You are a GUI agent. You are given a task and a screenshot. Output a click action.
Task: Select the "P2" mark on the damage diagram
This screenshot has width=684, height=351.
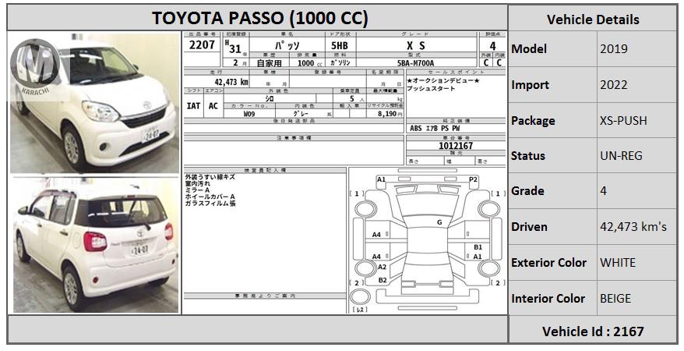coord(473,179)
